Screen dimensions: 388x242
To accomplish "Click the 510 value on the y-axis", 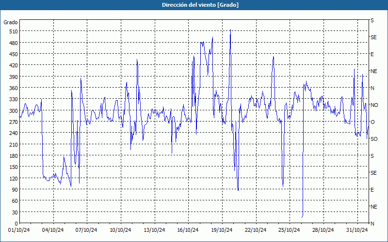I will 13,31.
